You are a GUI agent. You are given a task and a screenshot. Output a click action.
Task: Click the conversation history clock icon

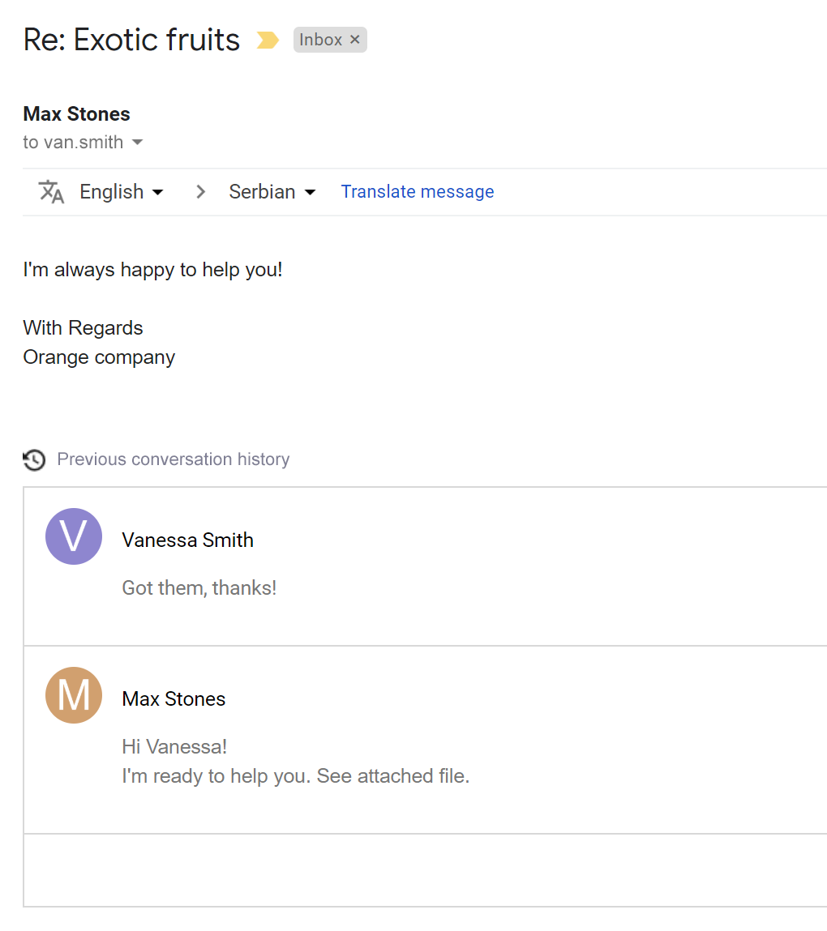click(x=34, y=459)
